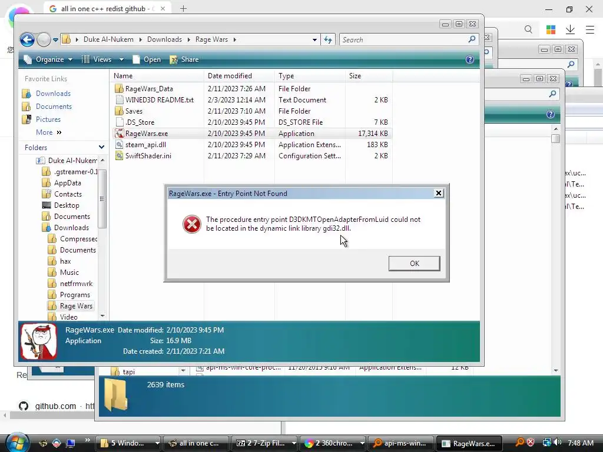Click More in Favorite Links
This screenshot has width=603, height=452.
(48, 132)
